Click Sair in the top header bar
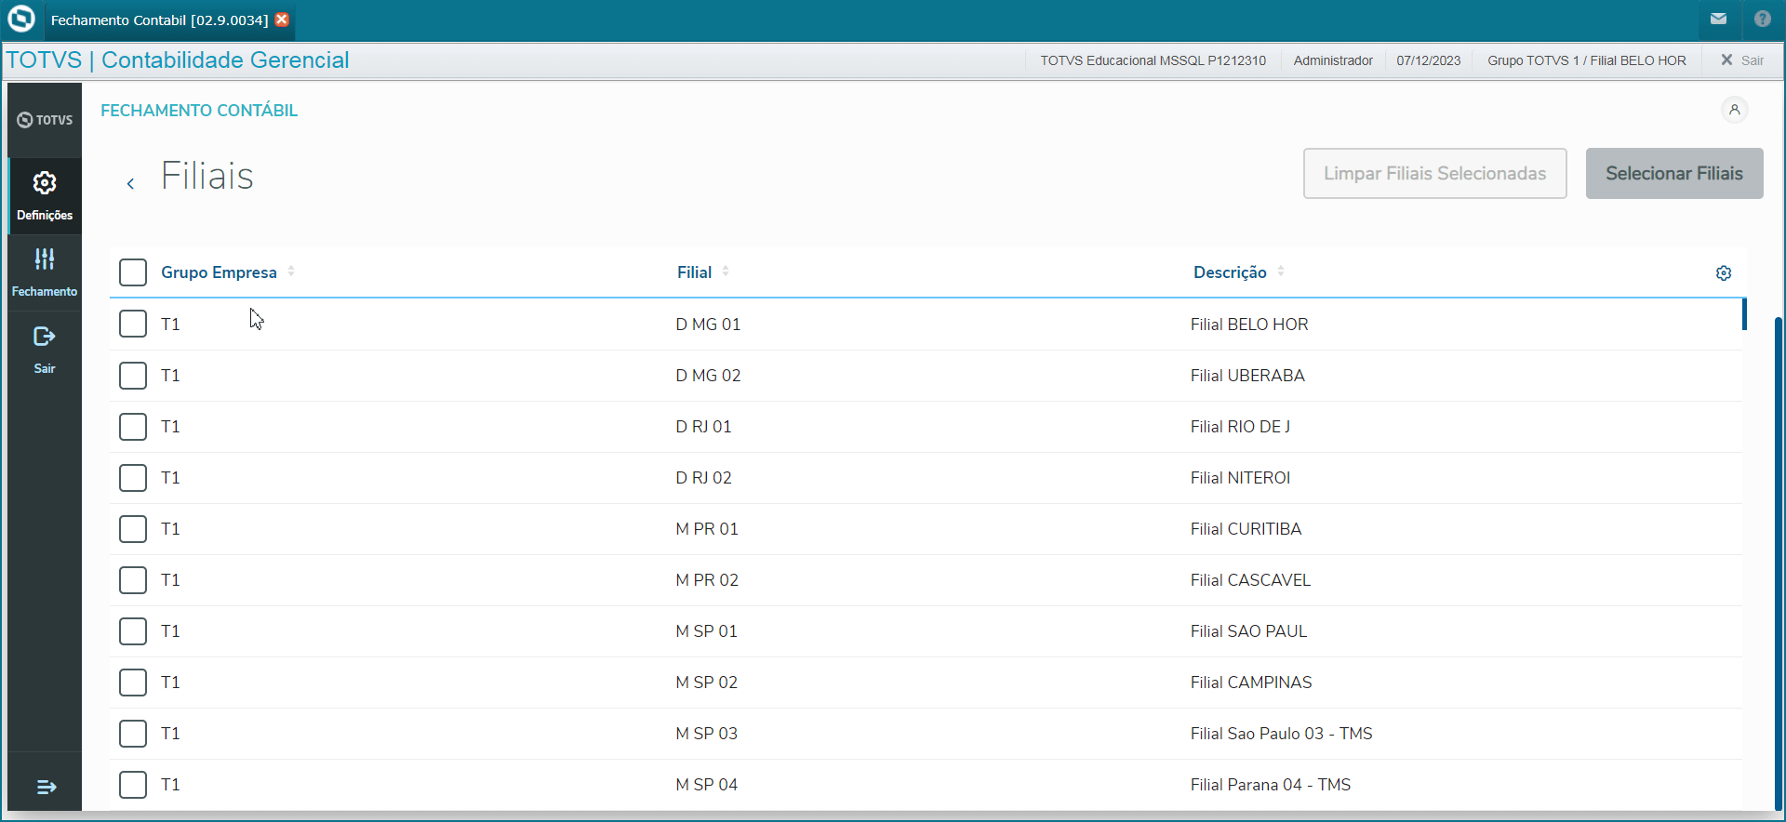 click(1742, 60)
